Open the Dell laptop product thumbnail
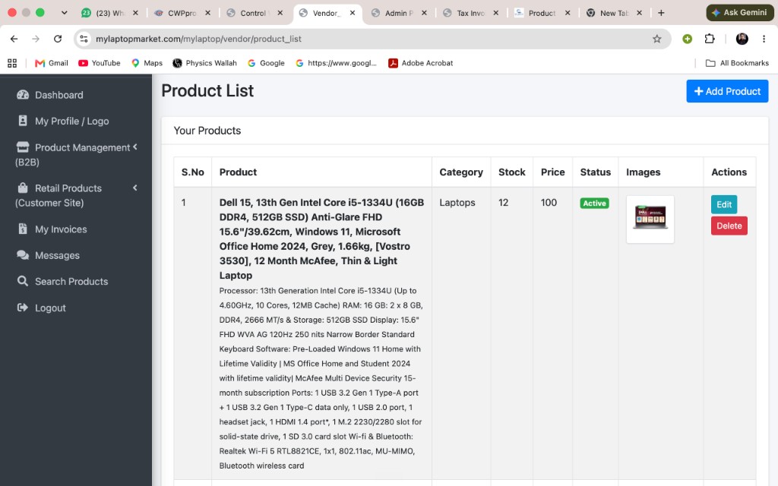 tap(650, 219)
